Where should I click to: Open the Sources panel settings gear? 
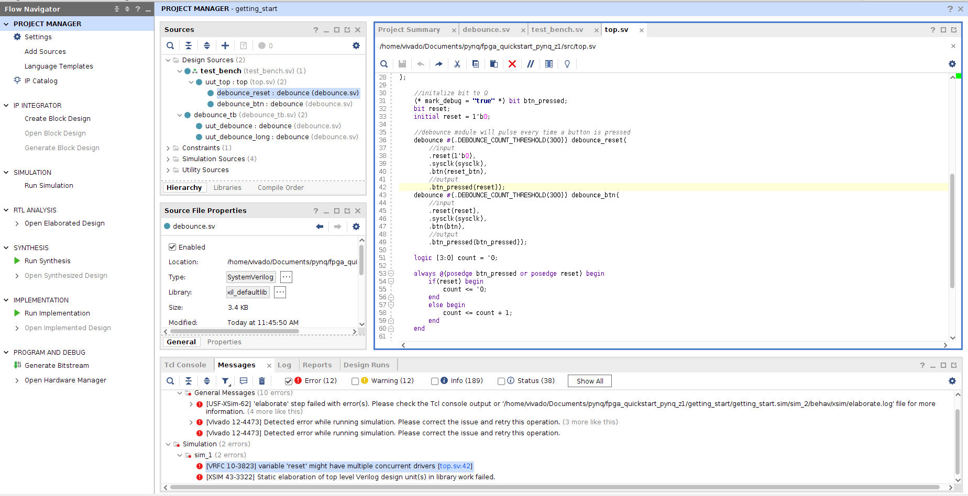click(356, 46)
